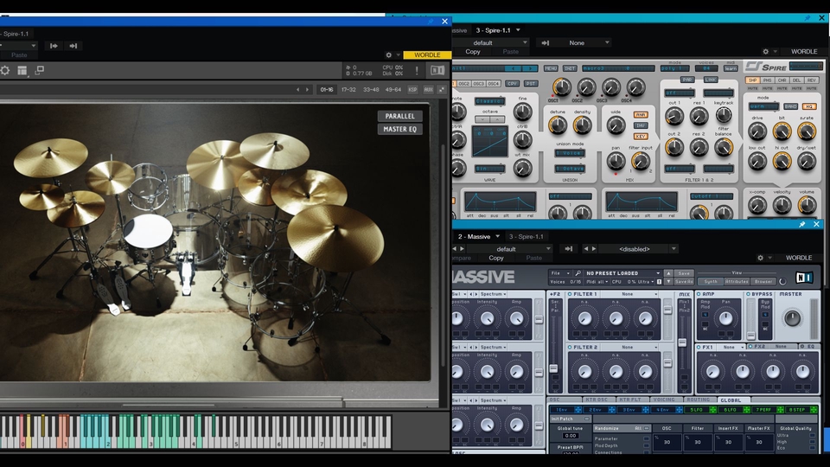The height and width of the screenshot is (467, 830).
Task: Select Massive ROUTING tab
Action: [699, 400]
